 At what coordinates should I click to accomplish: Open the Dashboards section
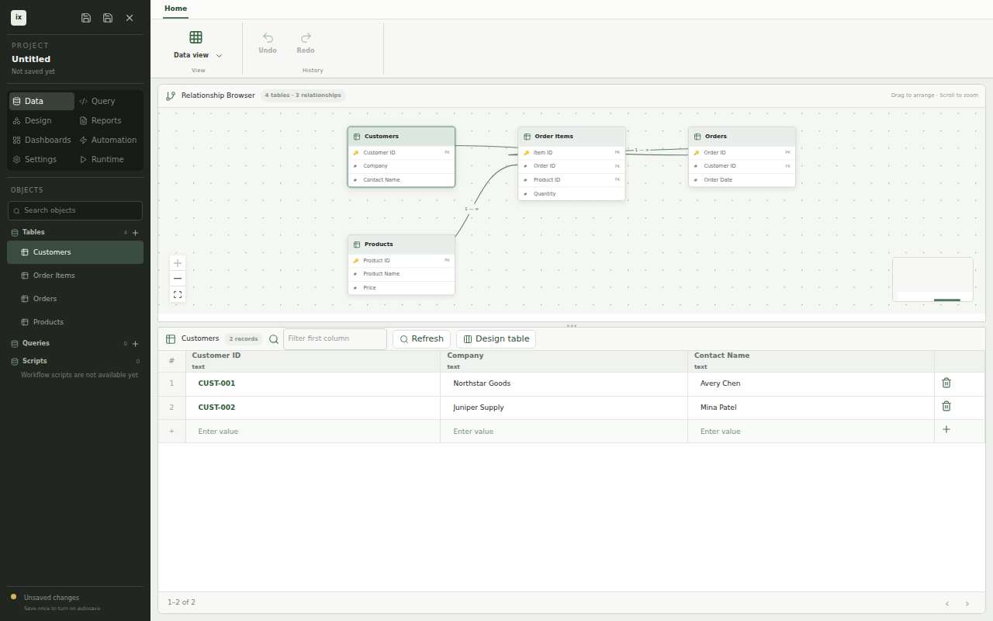pyautogui.click(x=42, y=140)
